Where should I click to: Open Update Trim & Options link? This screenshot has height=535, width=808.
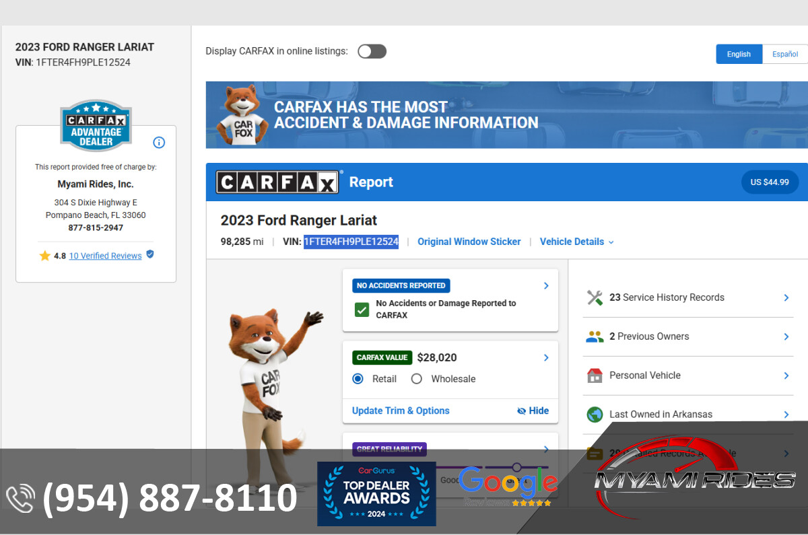401,411
